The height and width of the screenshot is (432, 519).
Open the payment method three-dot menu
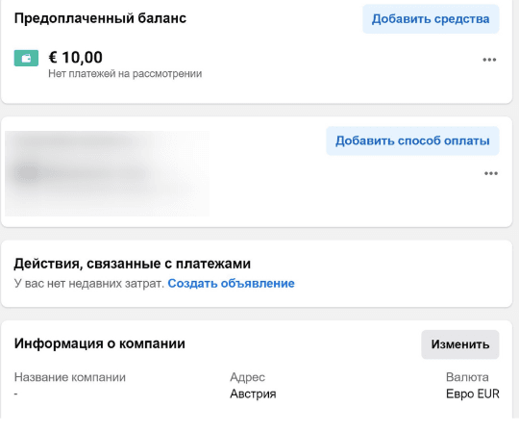click(491, 173)
